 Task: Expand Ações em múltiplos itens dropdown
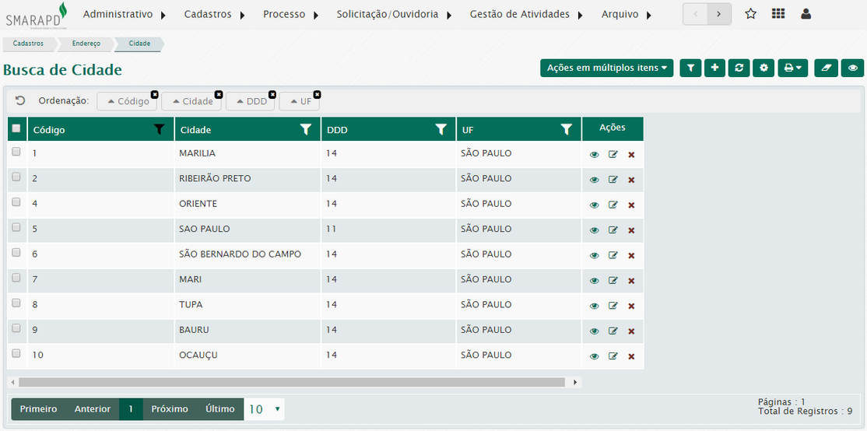point(607,68)
